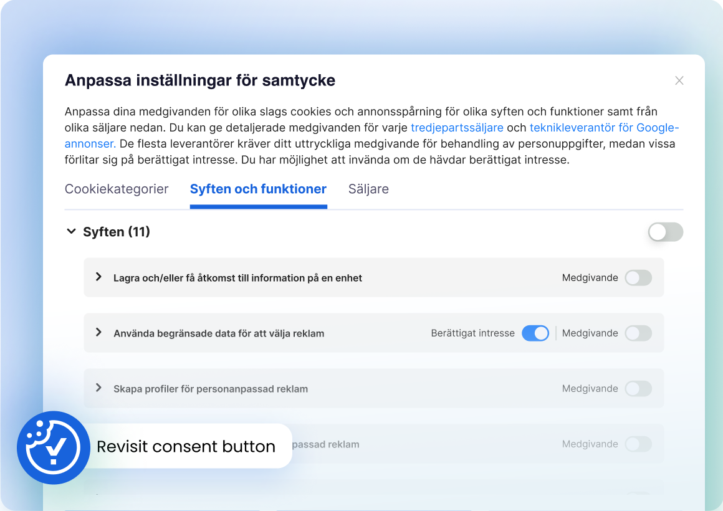
Task: Click the Revisit consent cookie icon
Action: [x=53, y=447]
